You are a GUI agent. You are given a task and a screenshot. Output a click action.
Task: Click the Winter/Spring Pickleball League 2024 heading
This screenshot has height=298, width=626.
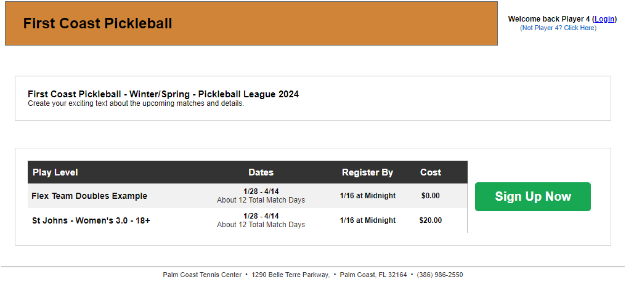pos(163,94)
